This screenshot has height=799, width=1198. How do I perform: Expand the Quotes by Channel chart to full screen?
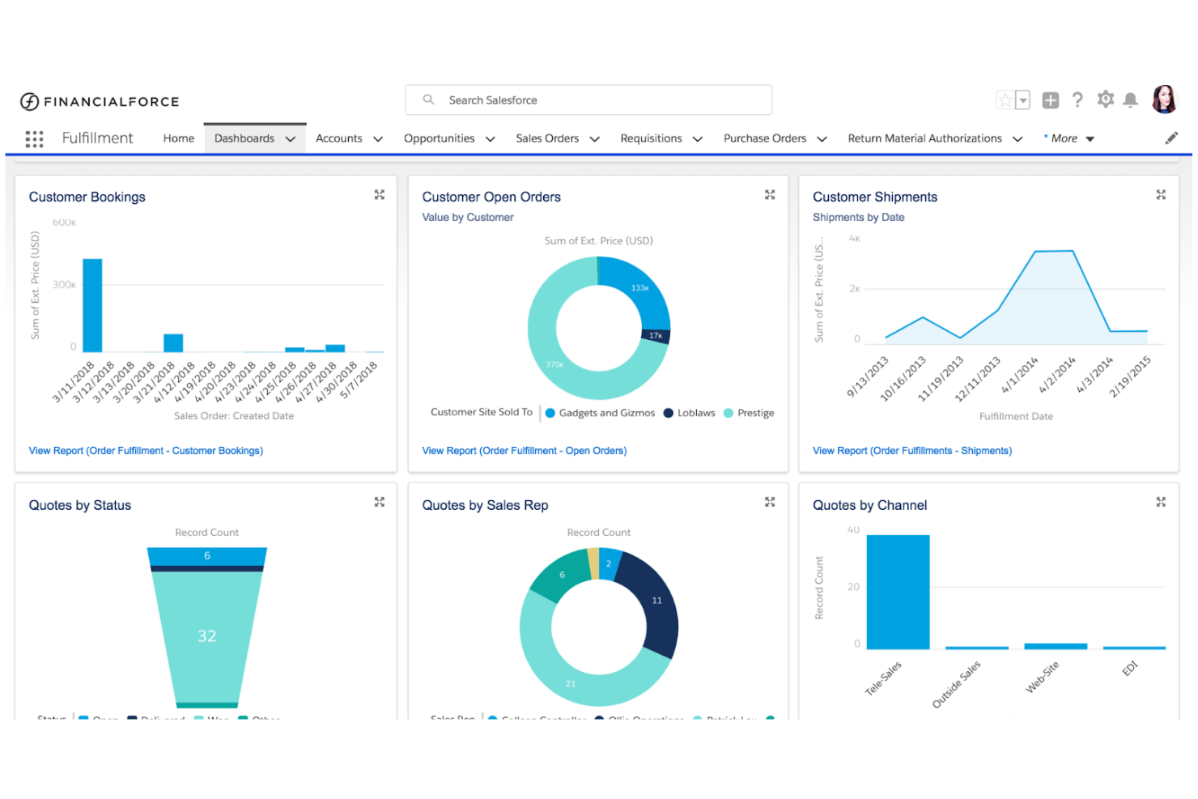tap(1161, 502)
